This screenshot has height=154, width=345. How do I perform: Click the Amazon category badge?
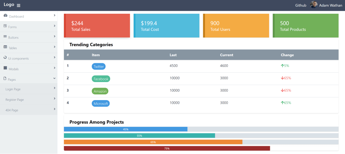pyautogui.click(x=100, y=91)
